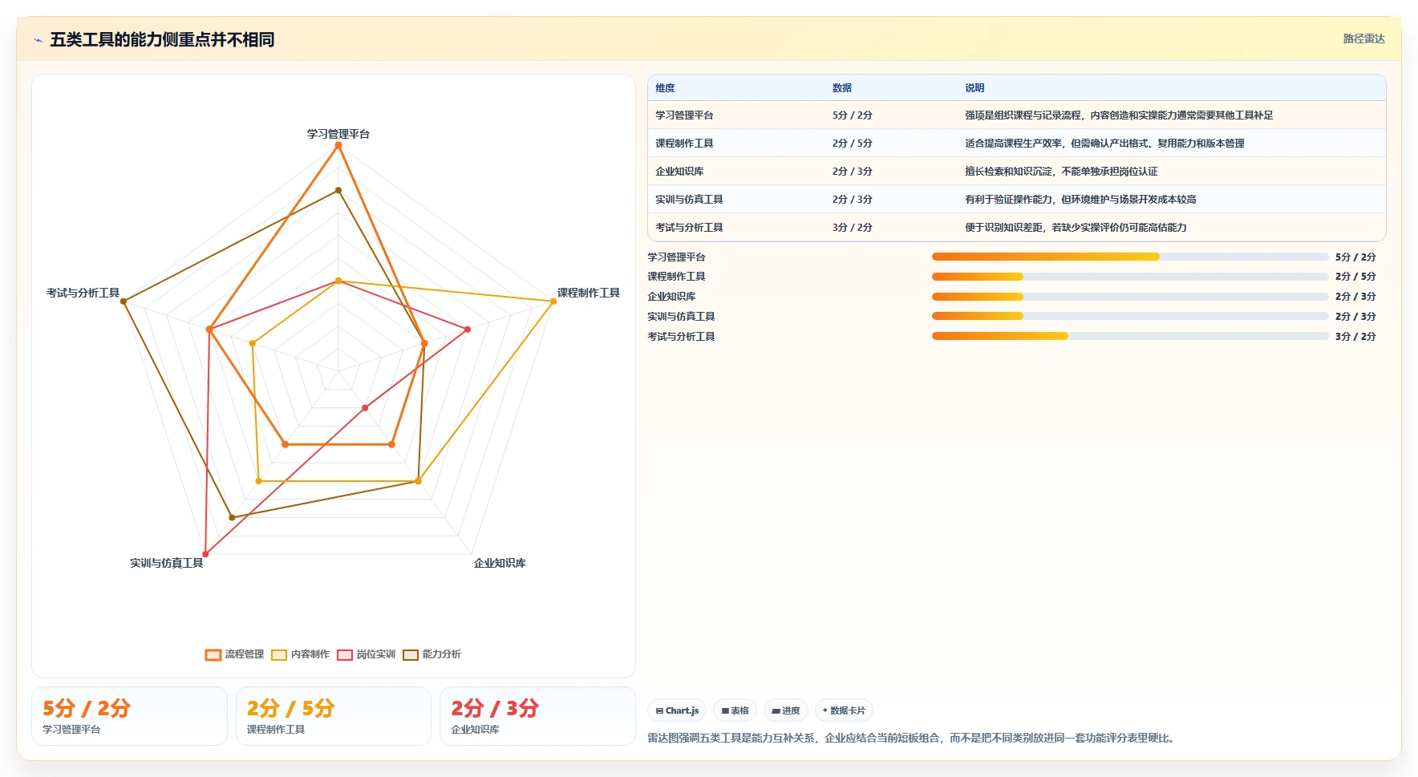Click the 进度 tag
Screen dimensions: 1418x777
click(x=786, y=710)
